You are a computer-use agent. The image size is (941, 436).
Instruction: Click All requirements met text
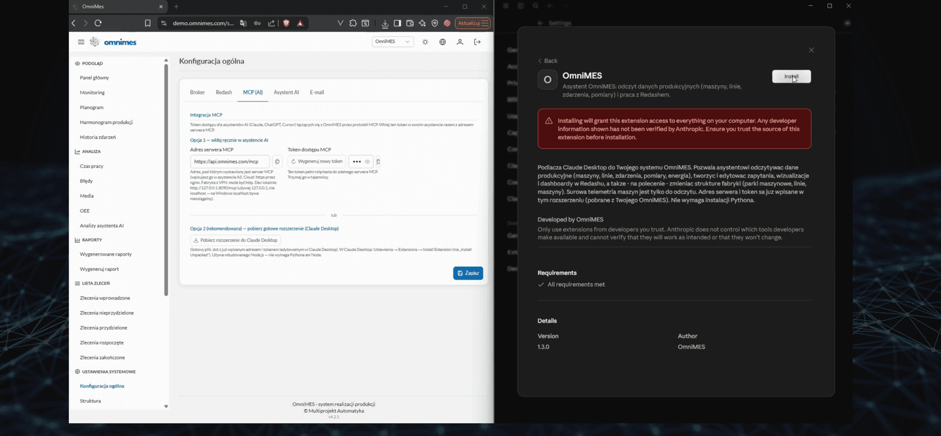click(576, 284)
